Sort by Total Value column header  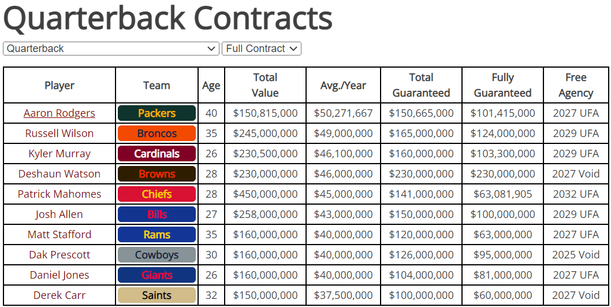coord(265,85)
